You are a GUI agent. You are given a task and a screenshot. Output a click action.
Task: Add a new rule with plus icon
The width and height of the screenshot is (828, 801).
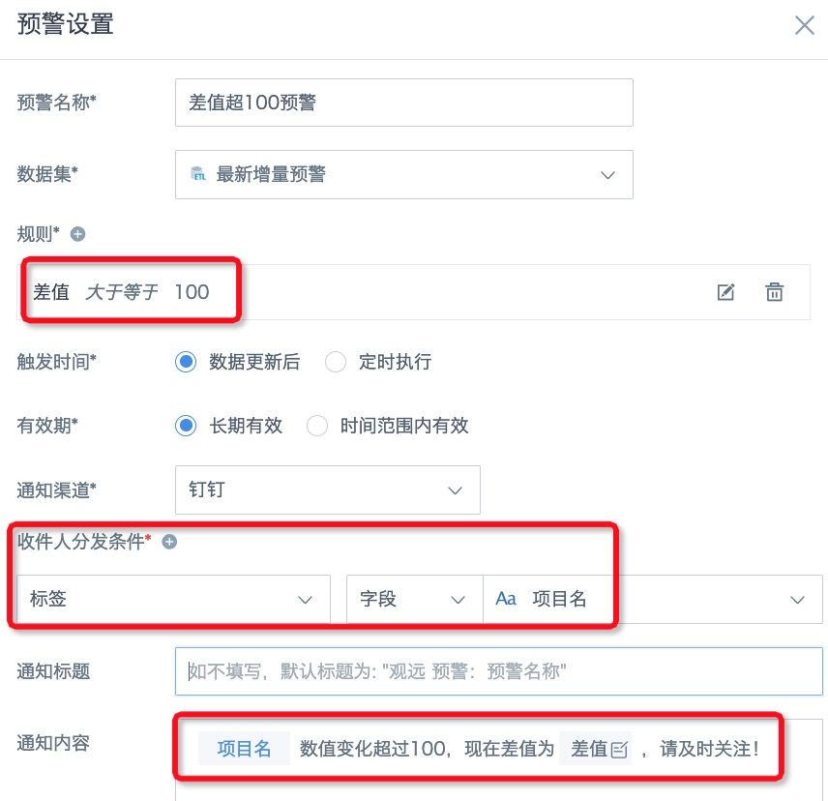coord(77,234)
